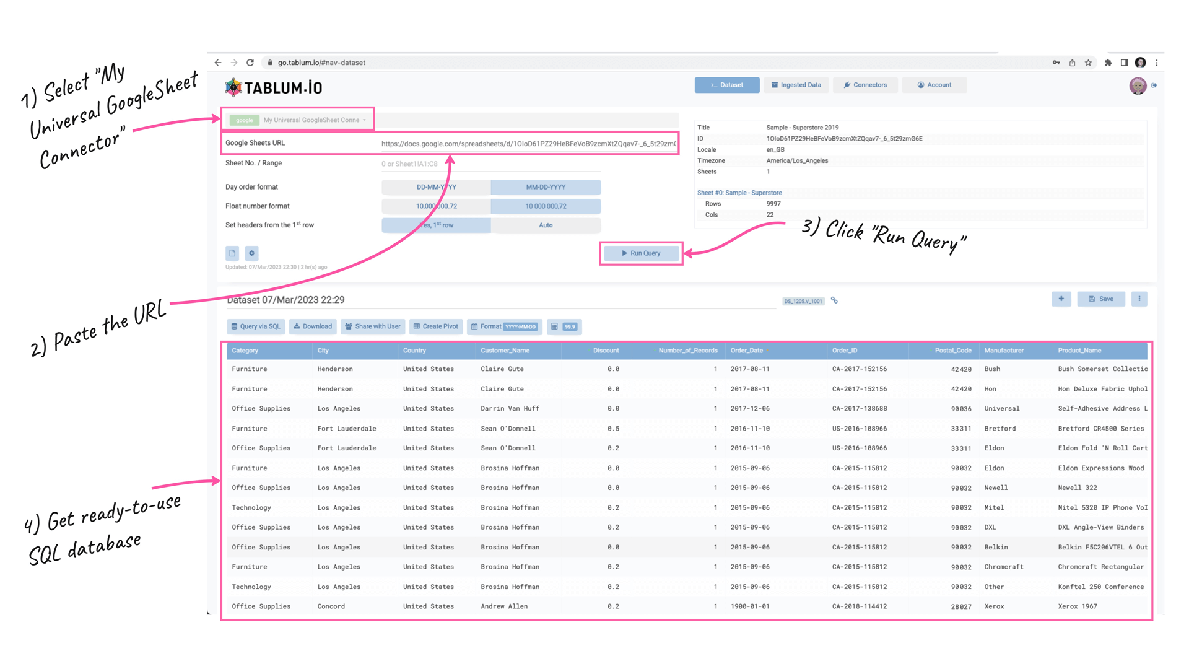The width and height of the screenshot is (1189, 669).
Task: Click the Dataset 07/Mar/2023 22:29 title field
Action: click(x=500, y=300)
